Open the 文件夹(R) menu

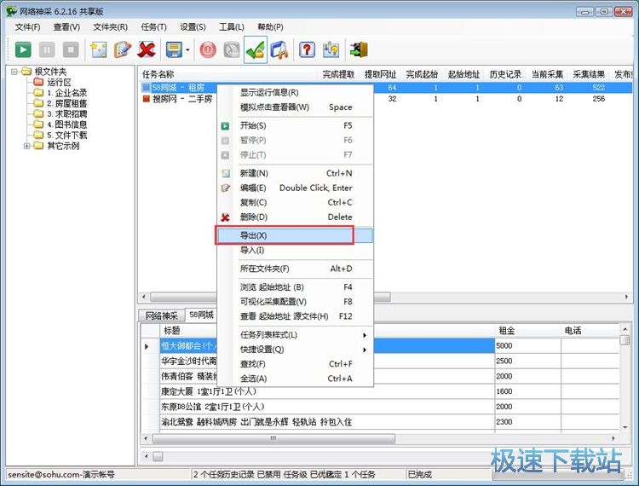point(111,27)
